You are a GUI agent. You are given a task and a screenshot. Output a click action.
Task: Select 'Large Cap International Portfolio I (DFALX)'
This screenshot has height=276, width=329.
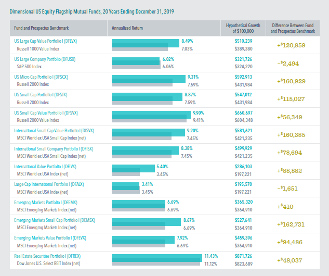(x=49, y=184)
